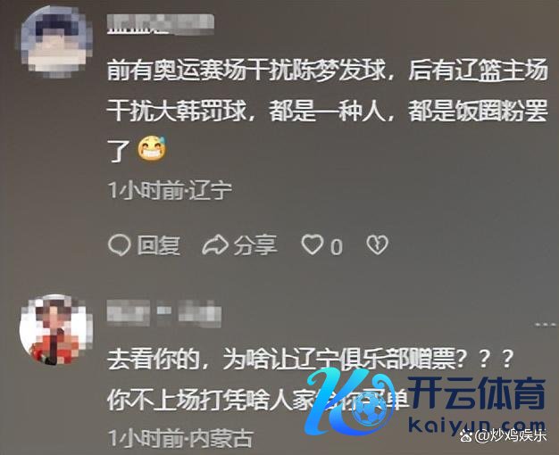Click the first commenter's blurred username
The image size is (559, 455).
pyautogui.click(x=161, y=24)
